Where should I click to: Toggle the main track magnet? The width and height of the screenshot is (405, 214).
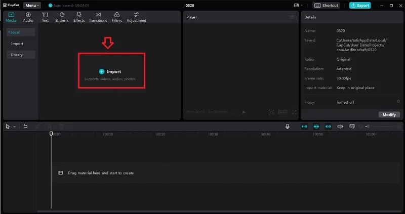coord(304,126)
